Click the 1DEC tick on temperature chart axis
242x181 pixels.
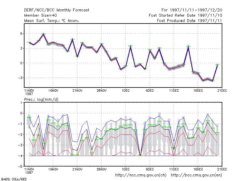click(126, 91)
